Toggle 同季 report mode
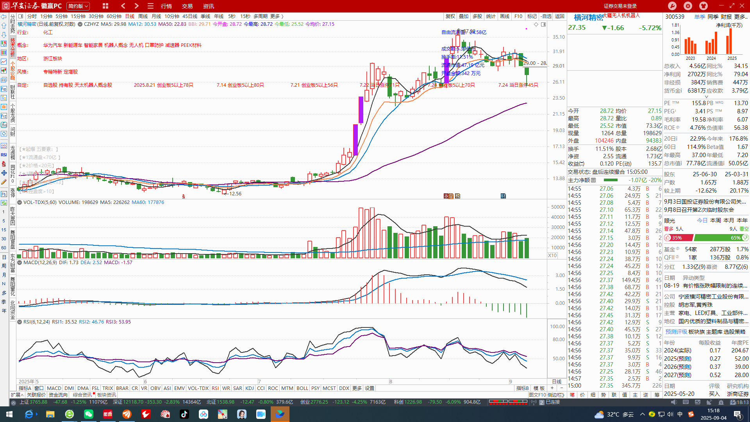Viewport: 750px width, 422px height. [713, 17]
